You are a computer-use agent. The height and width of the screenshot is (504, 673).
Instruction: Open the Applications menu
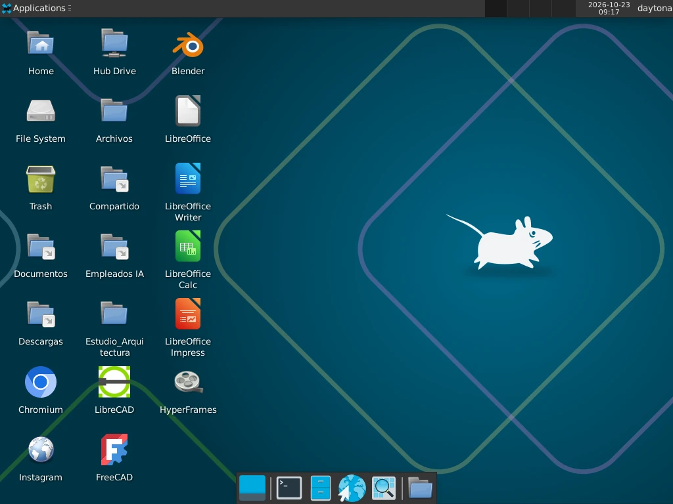[36, 8]
